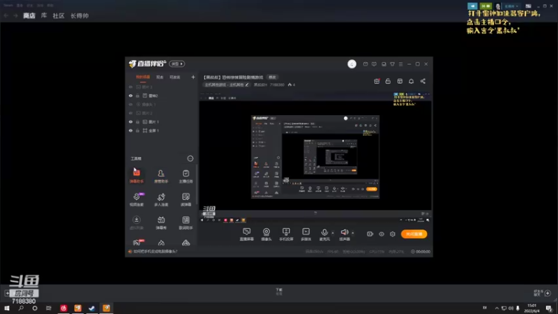The image size is (558, 314).
Task: Open Steam 库 tab
Action: point(44,15)
